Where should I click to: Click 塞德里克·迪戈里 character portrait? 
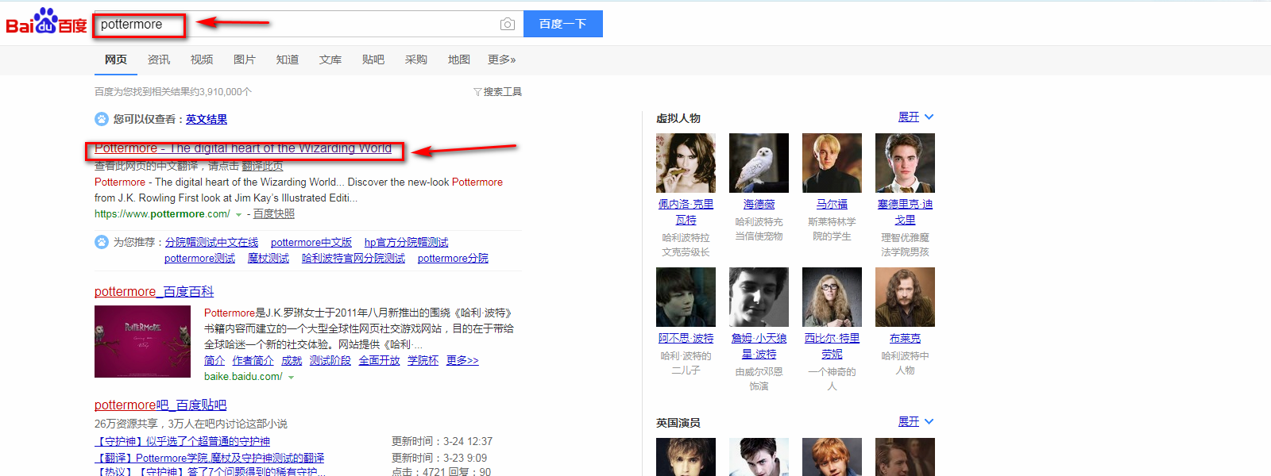905,163
